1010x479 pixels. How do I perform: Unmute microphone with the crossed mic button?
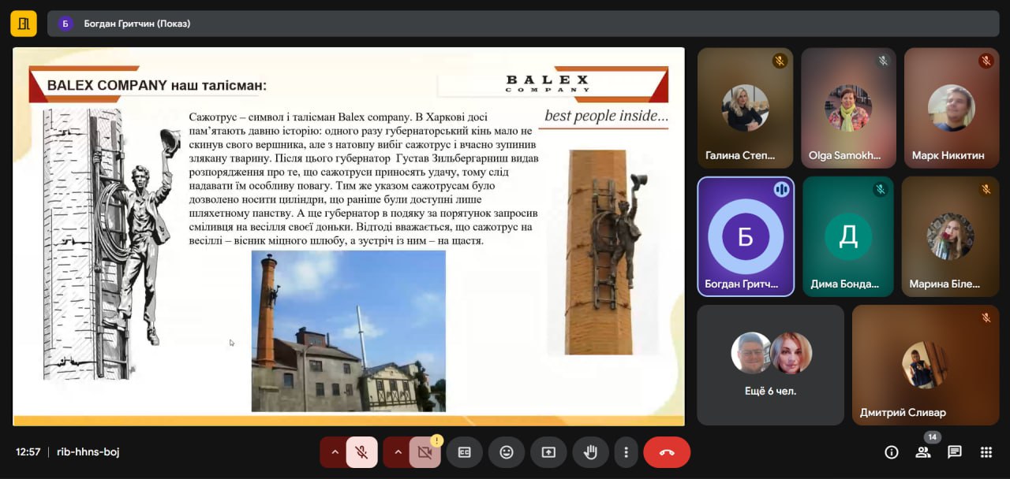point(361,452)
